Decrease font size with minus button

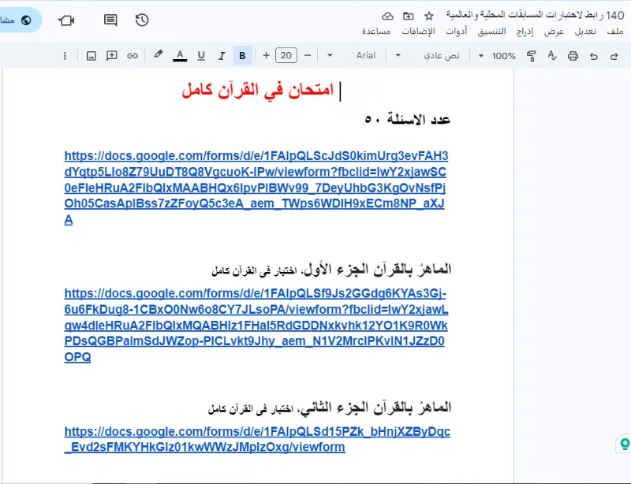click(307, 55)
